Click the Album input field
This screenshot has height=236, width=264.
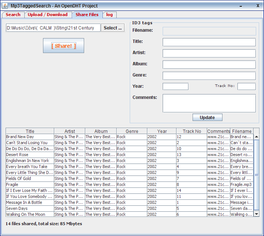pyautogui.click(x=209, y=65)
